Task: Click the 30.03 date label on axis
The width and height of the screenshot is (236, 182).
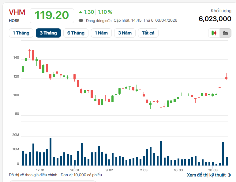Action: 213,170
